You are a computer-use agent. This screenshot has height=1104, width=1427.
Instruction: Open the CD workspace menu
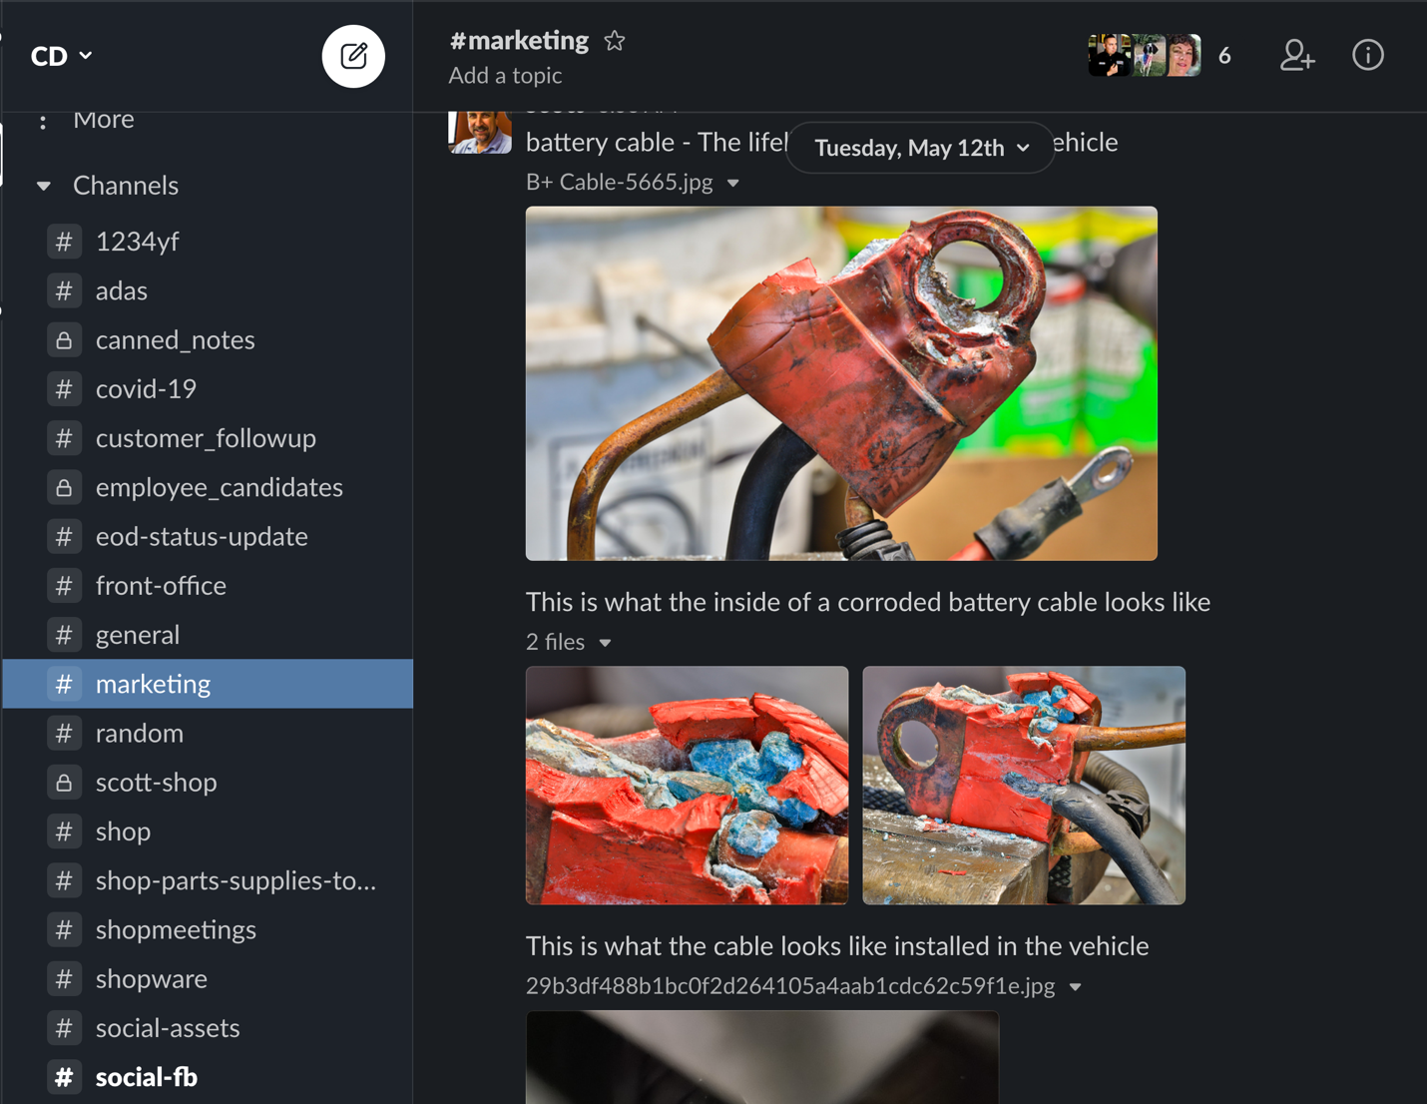(62, 56)
